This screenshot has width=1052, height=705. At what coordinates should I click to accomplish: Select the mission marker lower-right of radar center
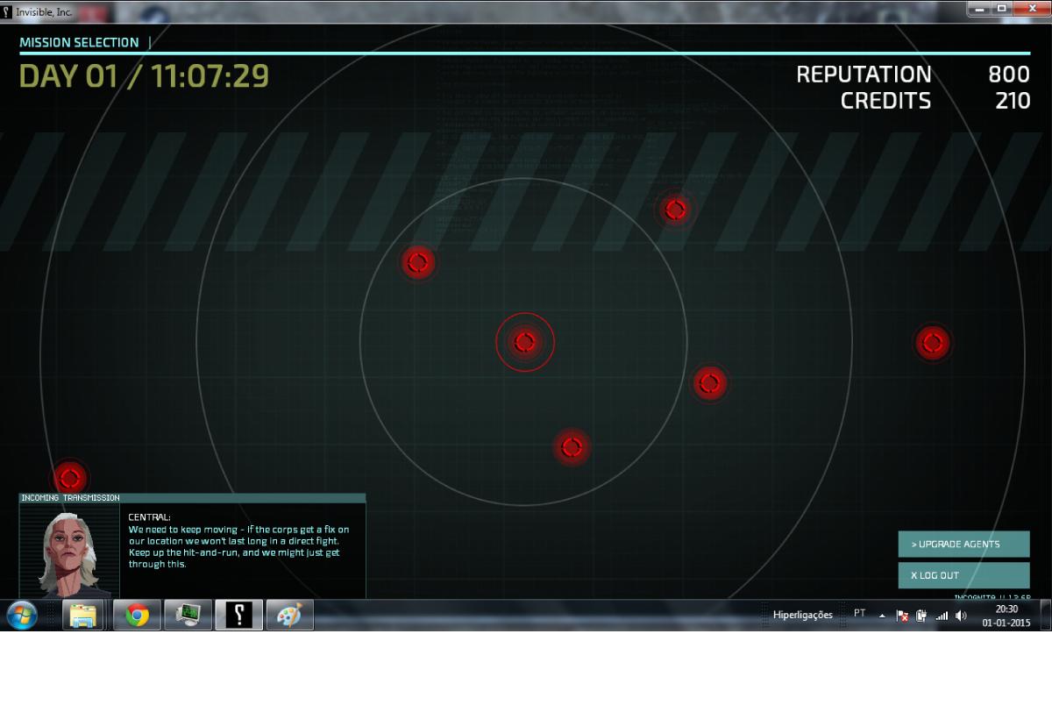709,383
